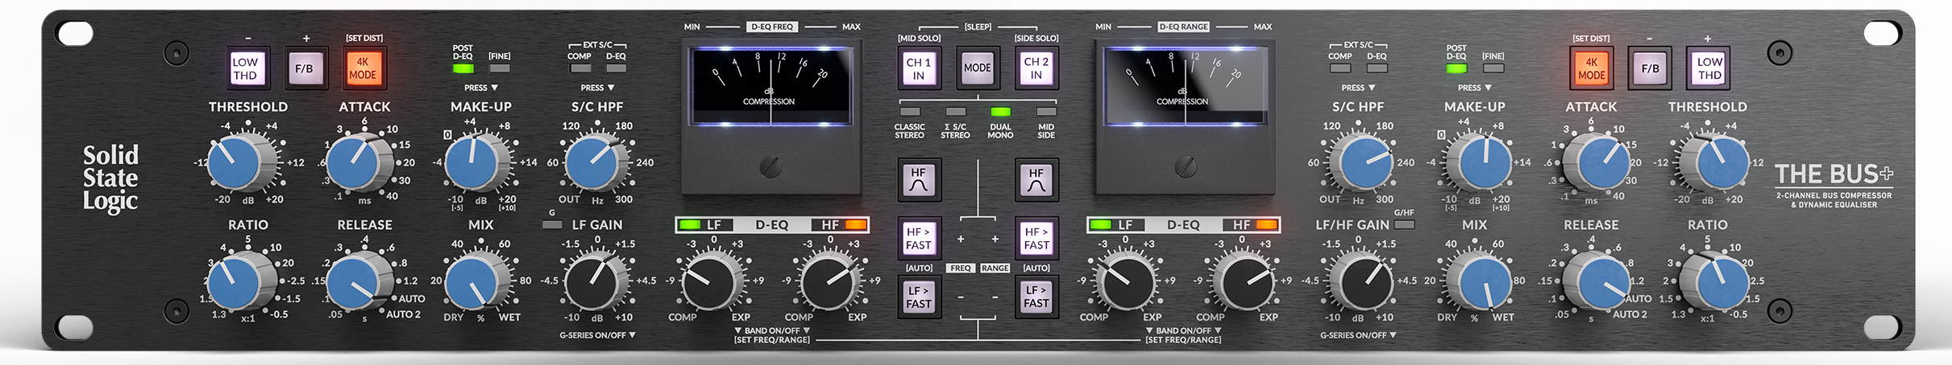Image resolution: width=1952 pixels, height=365 pixels.
Task: Click the Solid State Logic logo
Action: coord(110,178)
